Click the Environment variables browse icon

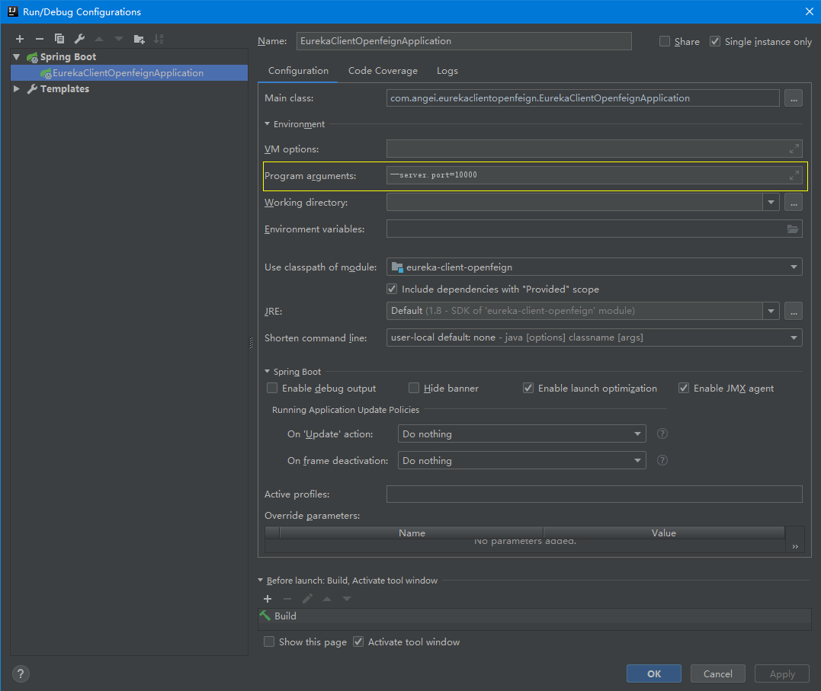793,229
